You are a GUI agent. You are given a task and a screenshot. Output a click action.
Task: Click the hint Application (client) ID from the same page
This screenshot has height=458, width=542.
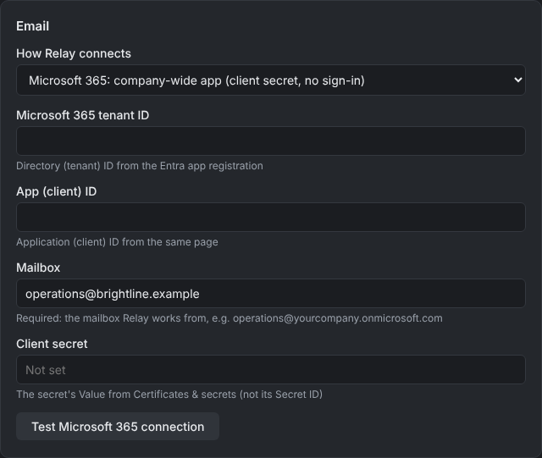click(x=117, y=242)
